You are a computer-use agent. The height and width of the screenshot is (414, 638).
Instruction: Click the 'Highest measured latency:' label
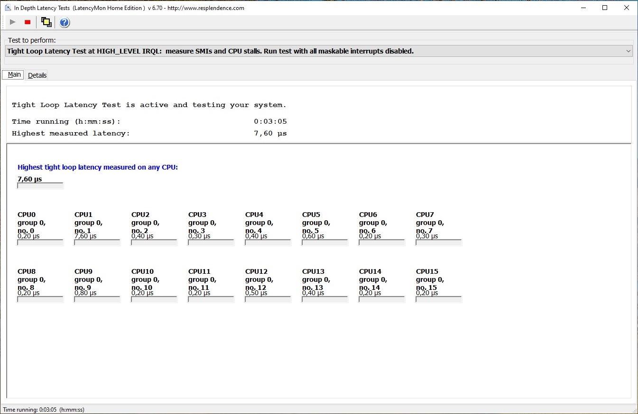[x=71, y=134]
